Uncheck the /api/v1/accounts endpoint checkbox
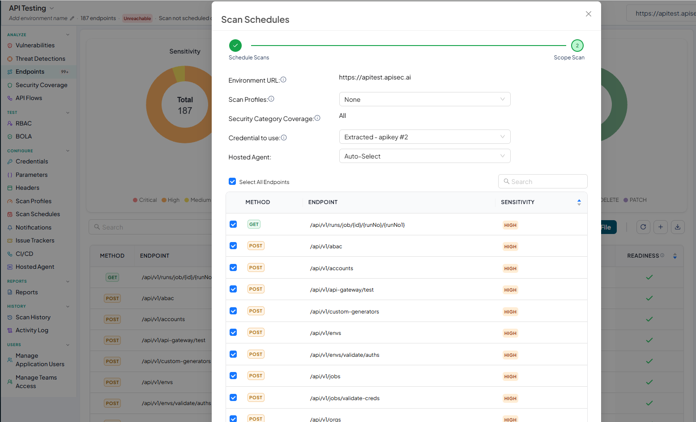The width and height of the screenshot is (696, 422). pos(233,267)
